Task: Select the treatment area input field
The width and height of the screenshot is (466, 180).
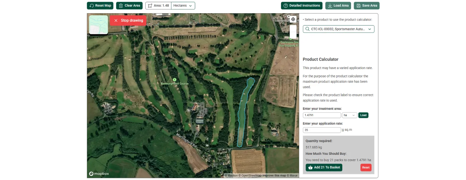Action: coord(322,115)
